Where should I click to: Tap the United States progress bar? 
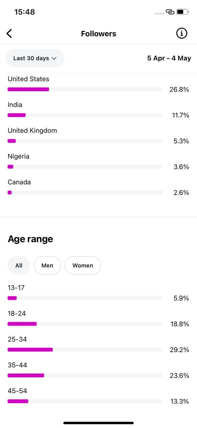(85, 89)
